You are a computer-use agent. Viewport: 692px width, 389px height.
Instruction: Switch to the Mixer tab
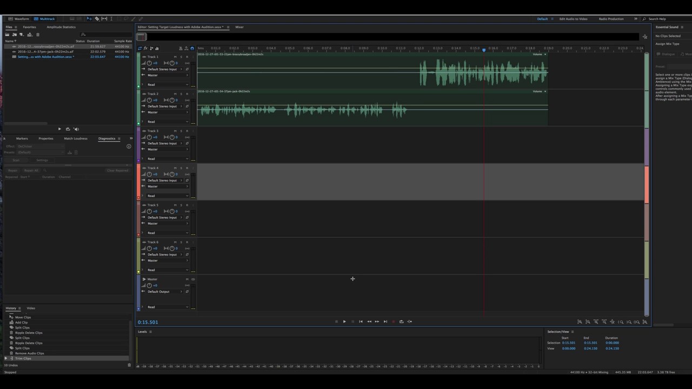[x=239, y=27]
